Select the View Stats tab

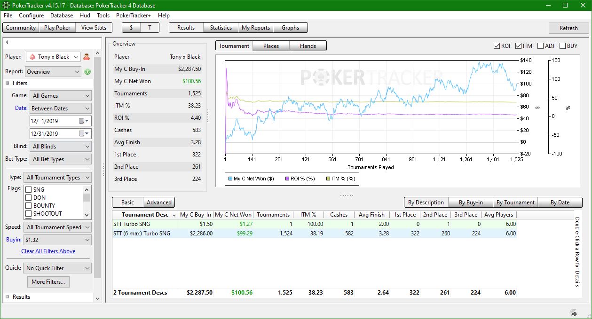pos(94,28)
